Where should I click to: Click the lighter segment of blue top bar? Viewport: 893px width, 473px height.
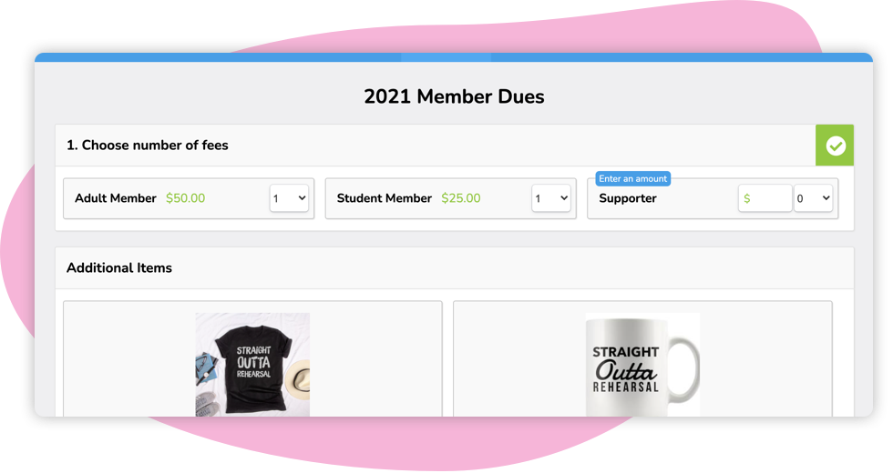click(446, 57)
